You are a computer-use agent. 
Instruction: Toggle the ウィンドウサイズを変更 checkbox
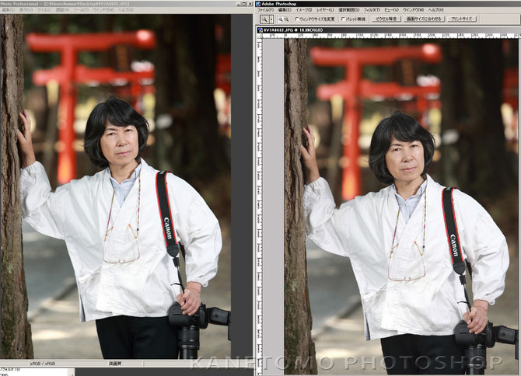pyautogui.click(x=297, y=19)
